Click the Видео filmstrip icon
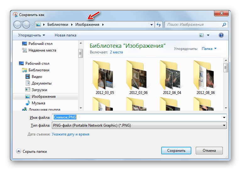Viewport: 241px width, 171px height. pyautogui.click(x=28, y=76)
